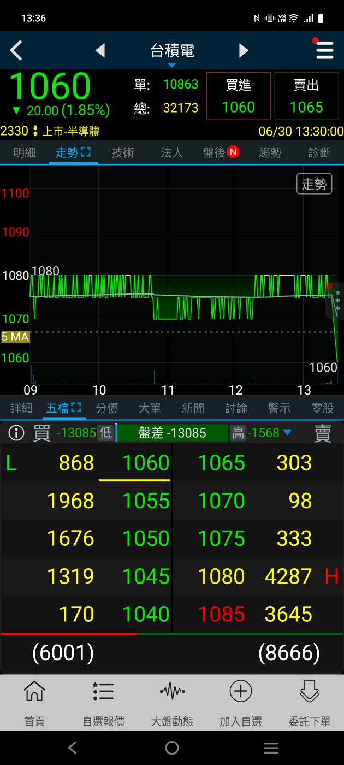Switch to the 技術 tab
The width and height of the screenshot is (344, 765).
coord(122,152)
